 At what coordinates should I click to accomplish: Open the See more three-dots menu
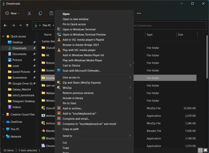139,13
